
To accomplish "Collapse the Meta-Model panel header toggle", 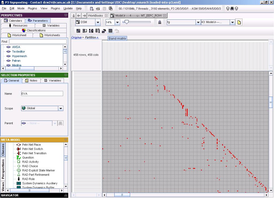I will coord(66,140).
